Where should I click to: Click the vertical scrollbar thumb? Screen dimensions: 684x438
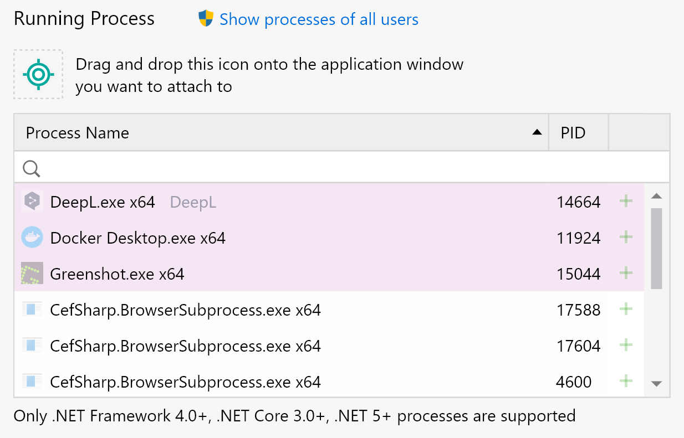pos(657,248)
